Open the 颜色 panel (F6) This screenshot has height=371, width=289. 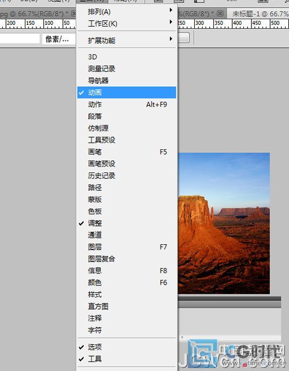click(x=127, y=282)
